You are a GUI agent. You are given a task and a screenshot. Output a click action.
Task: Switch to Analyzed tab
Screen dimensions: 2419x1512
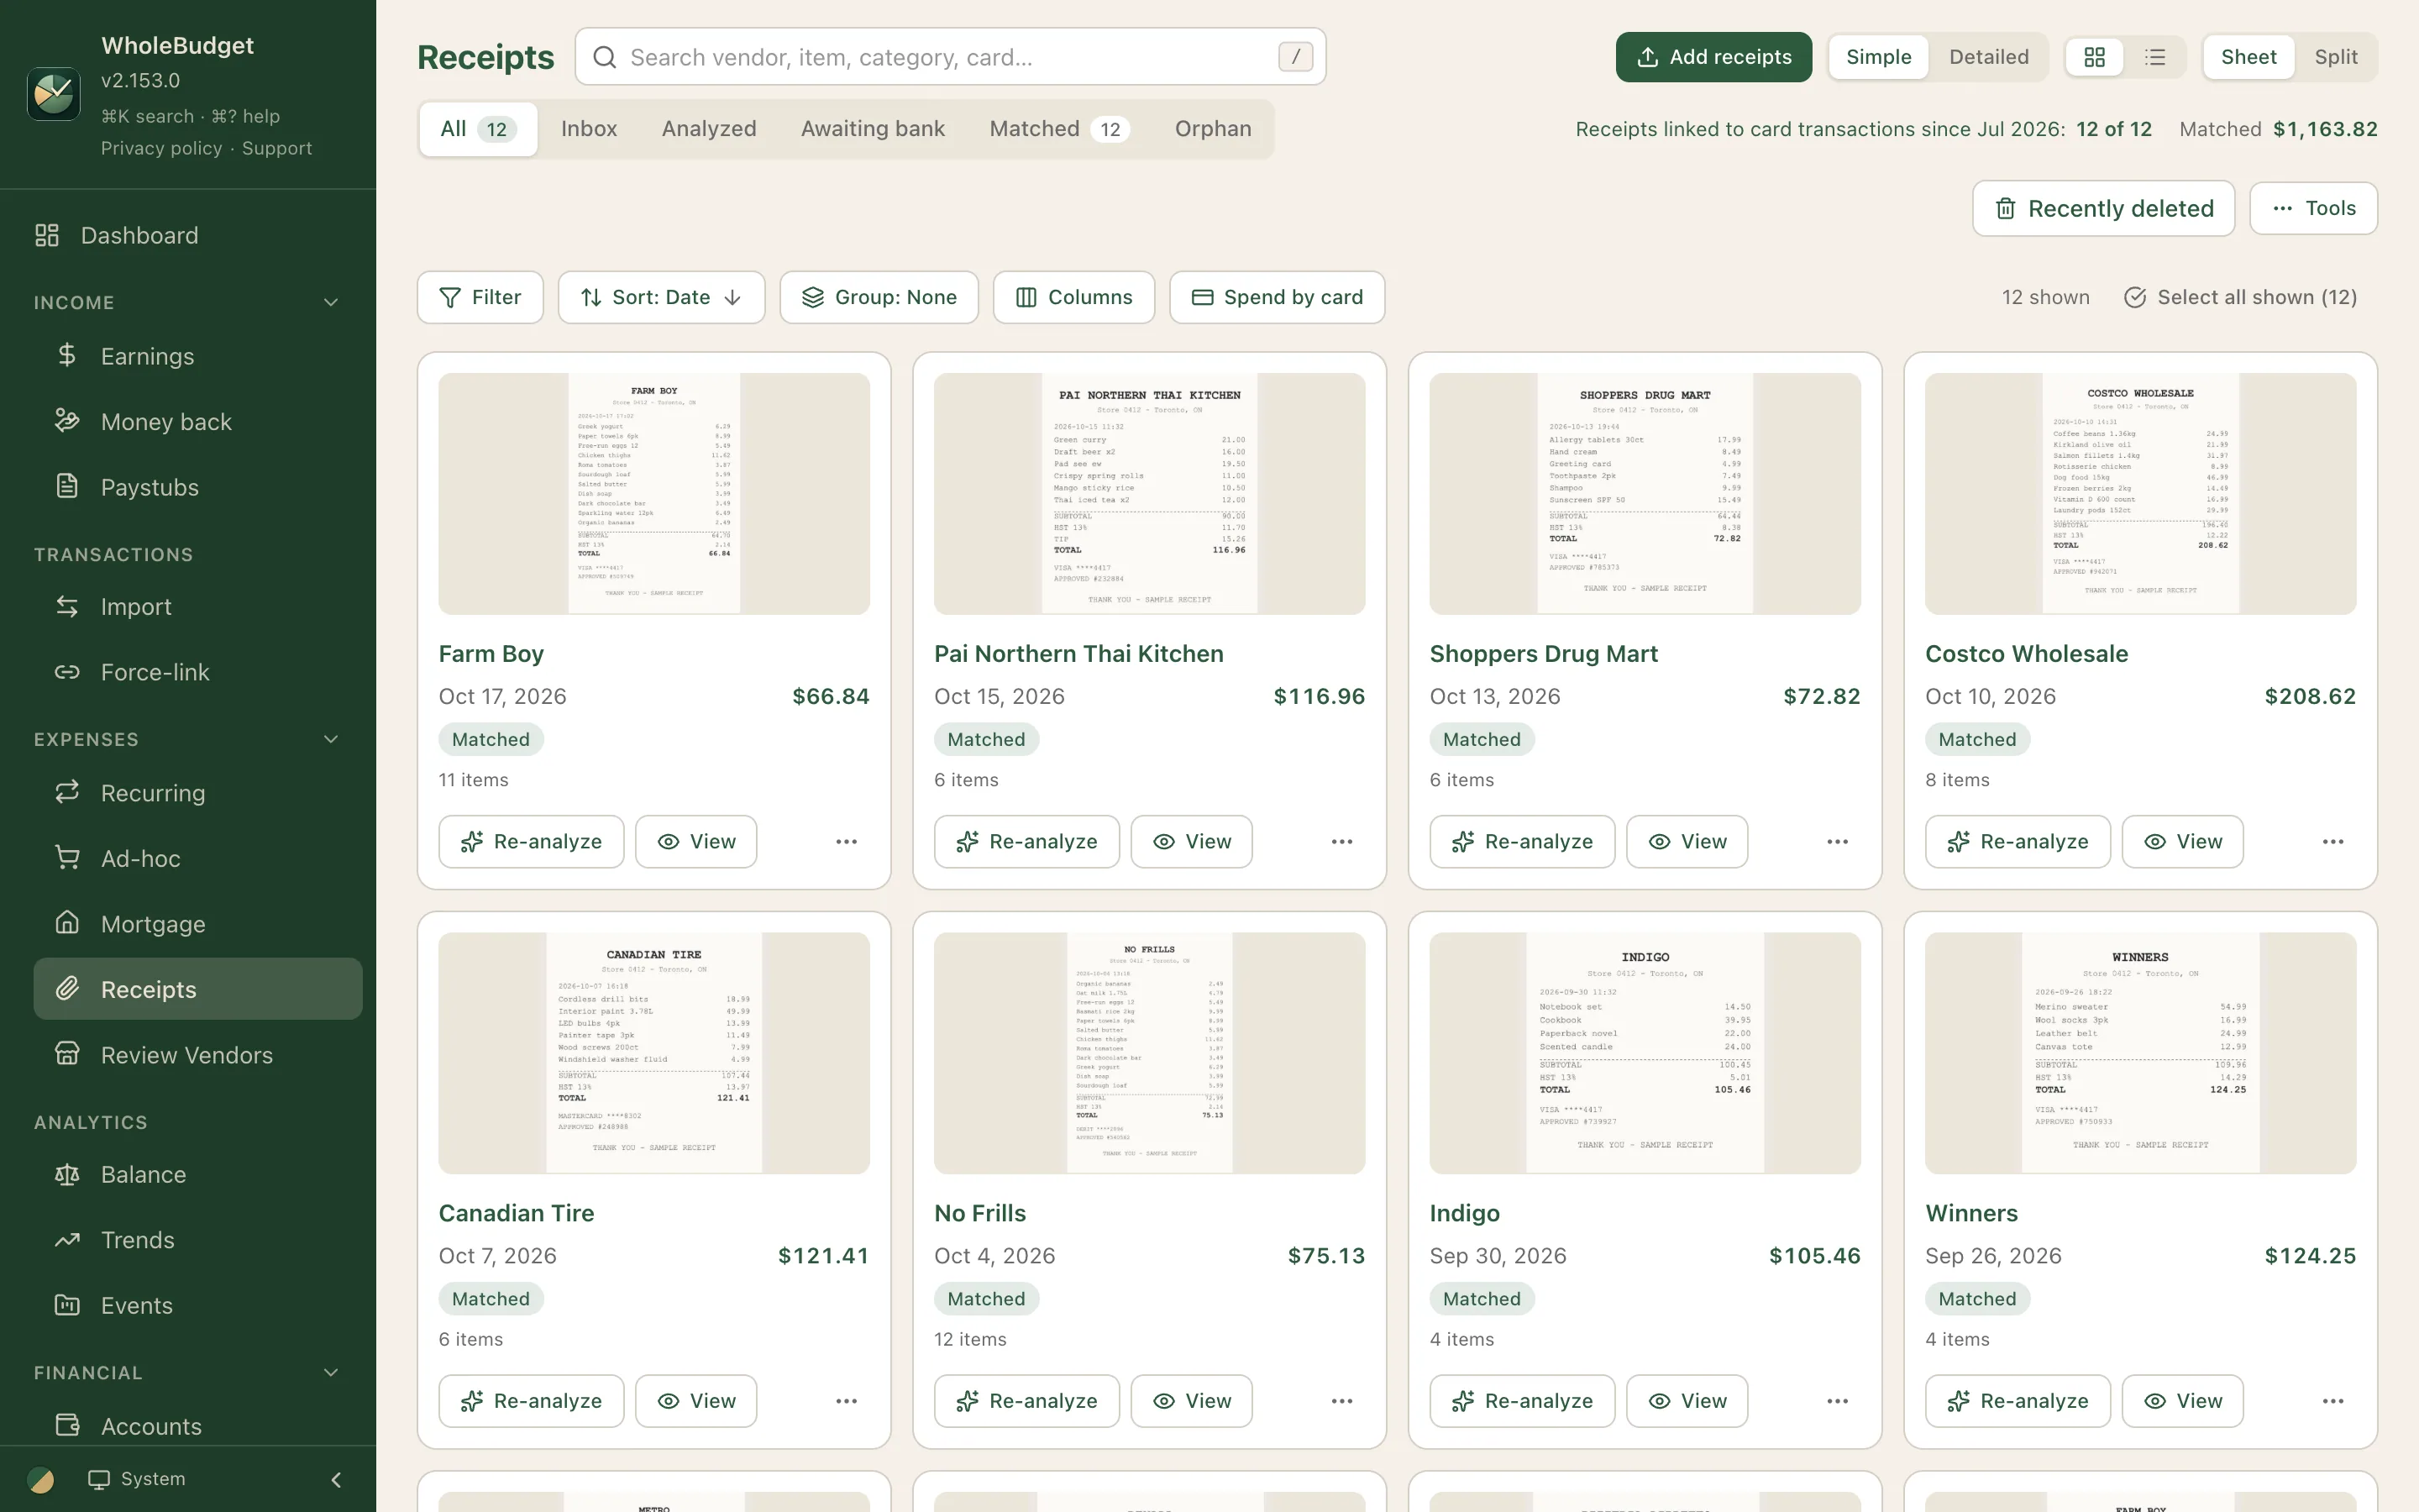(x=709, y=129)
